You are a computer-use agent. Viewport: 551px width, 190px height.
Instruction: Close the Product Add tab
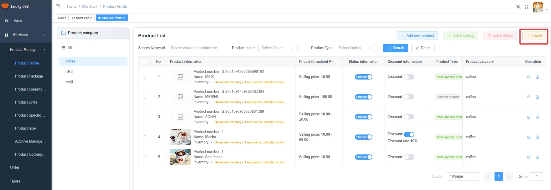point(91,18)
